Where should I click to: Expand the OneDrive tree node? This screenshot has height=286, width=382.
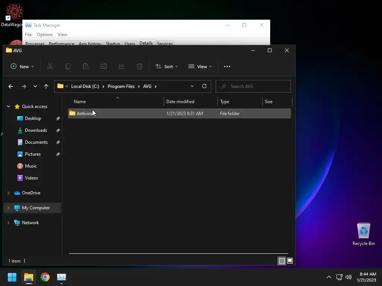8,193
